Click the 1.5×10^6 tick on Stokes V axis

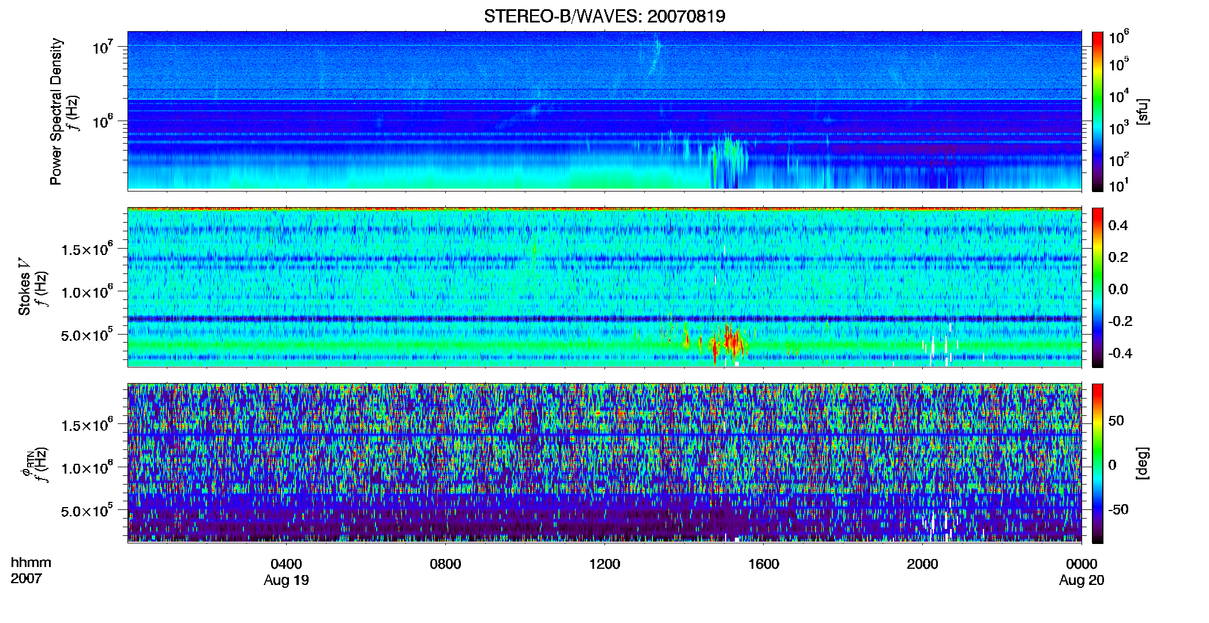tap(87, 249)
